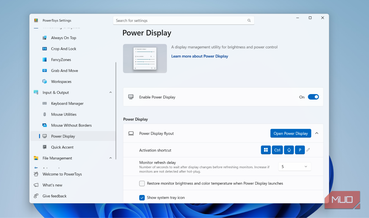Check Restore monitor brightness and color temperature
The image size is (369, 218).
[x=142, y=184]
